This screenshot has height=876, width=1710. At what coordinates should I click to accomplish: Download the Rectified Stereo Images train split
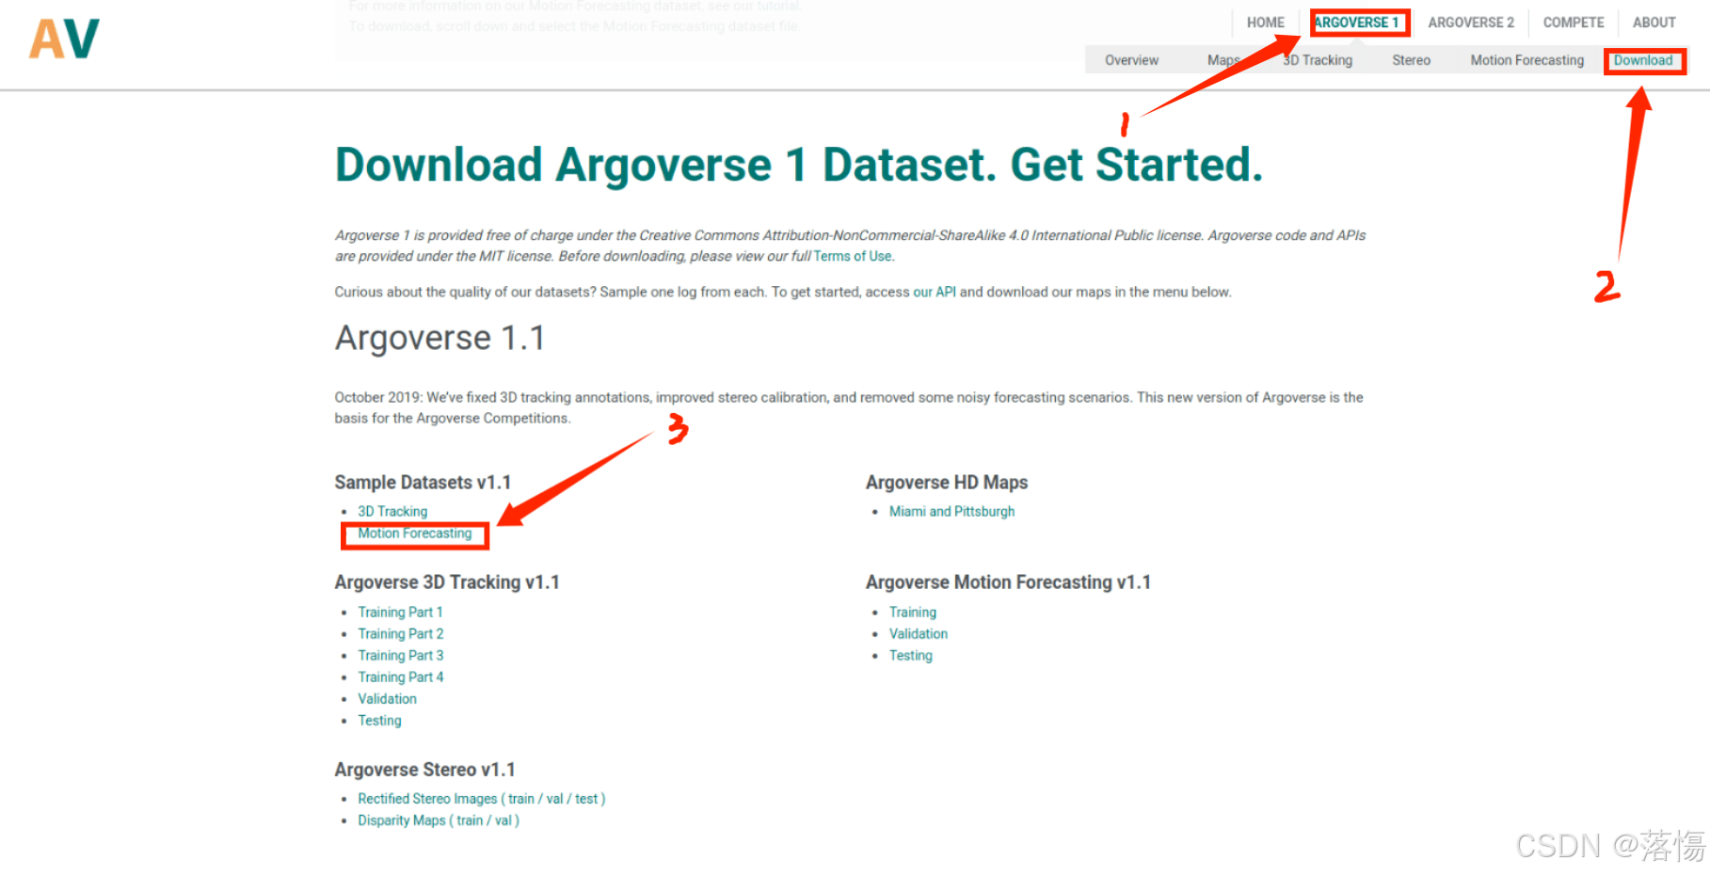pyautogui.click(x=520, y=798)
